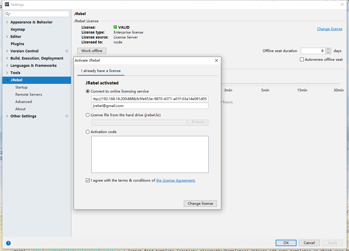Enable the Autorenew offline seat checkbox
Screen dimensions: 349x251
click(302, 59)
